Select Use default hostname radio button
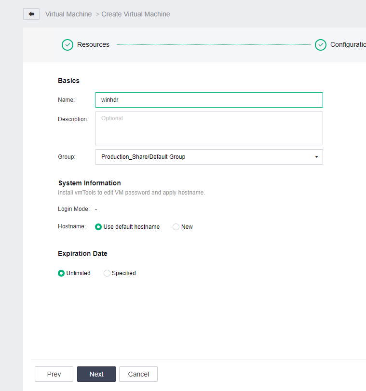Image resolution: width=366 pixels, height=391 pixels. coord(98,227)
